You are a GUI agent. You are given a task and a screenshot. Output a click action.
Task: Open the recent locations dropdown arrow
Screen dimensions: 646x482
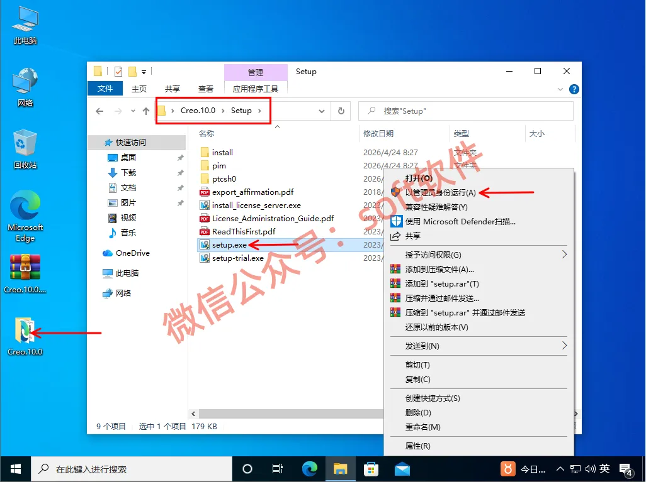pos(133,111)
